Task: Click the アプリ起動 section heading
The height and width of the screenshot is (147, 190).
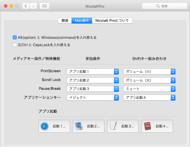Action: click(48, 111)
